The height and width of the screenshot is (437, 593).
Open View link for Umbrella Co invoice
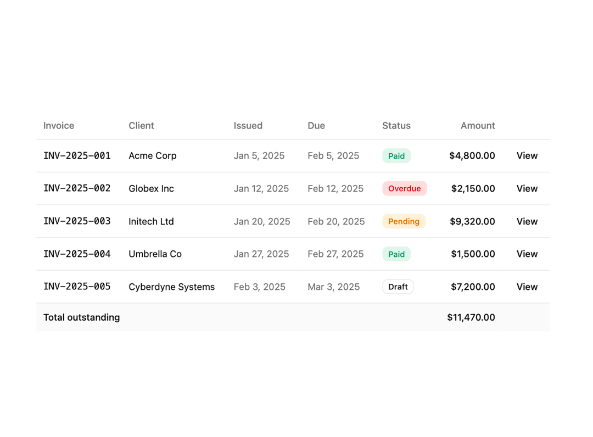click(x=527, y=254)
